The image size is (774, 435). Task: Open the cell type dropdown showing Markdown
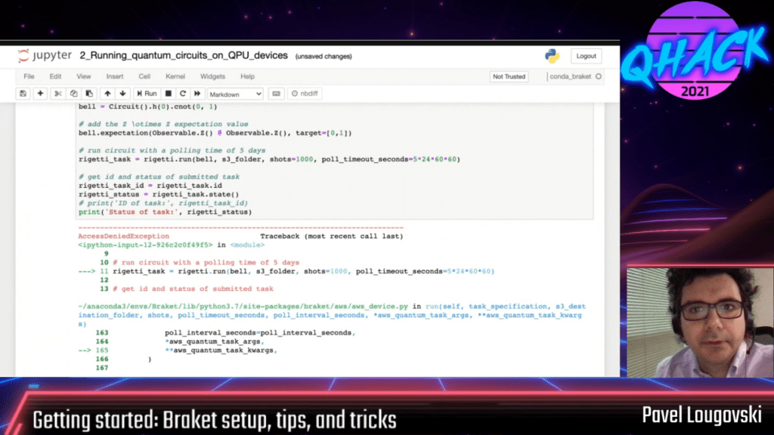click(234, 93)
